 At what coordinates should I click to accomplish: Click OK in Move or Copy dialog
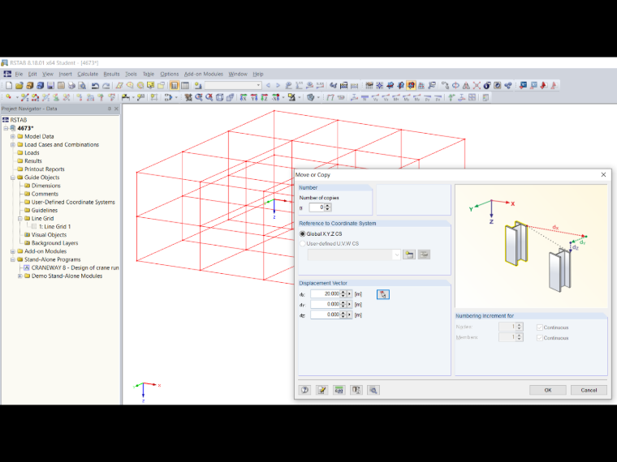pos(548,390)
